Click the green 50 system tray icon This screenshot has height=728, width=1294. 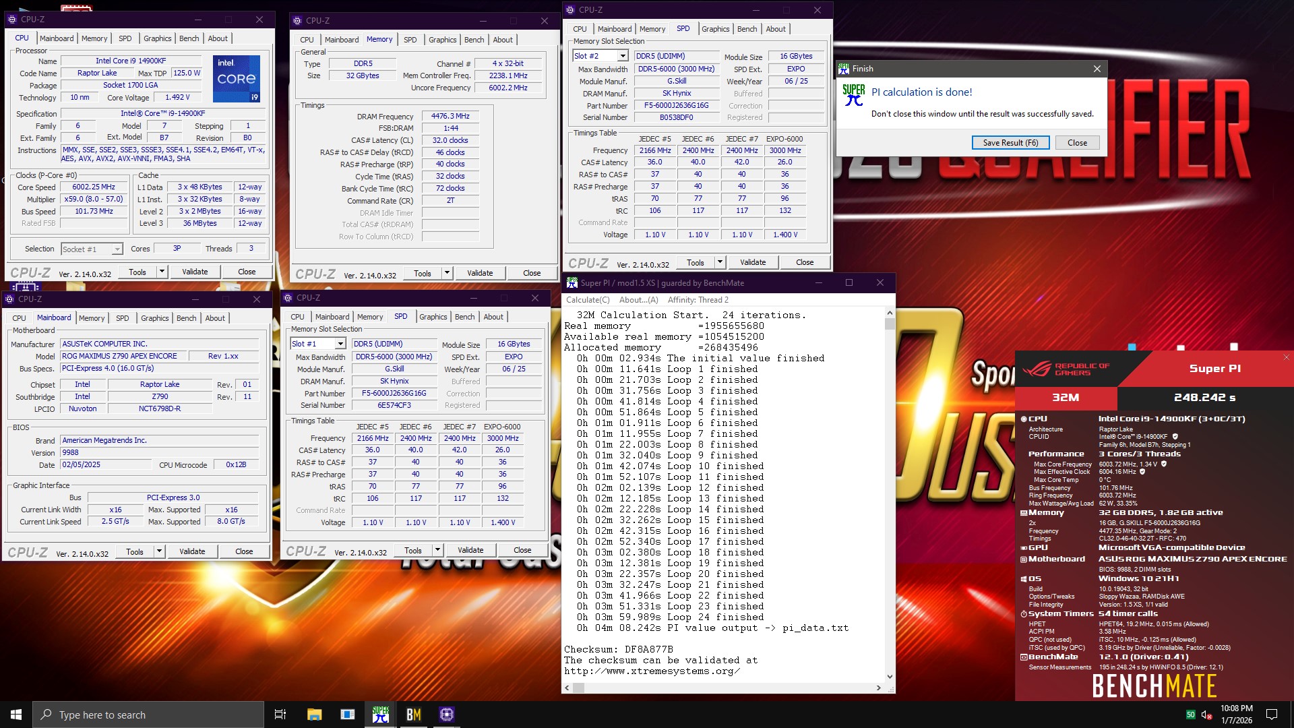pyautogui.click(x=1190, y=715)
